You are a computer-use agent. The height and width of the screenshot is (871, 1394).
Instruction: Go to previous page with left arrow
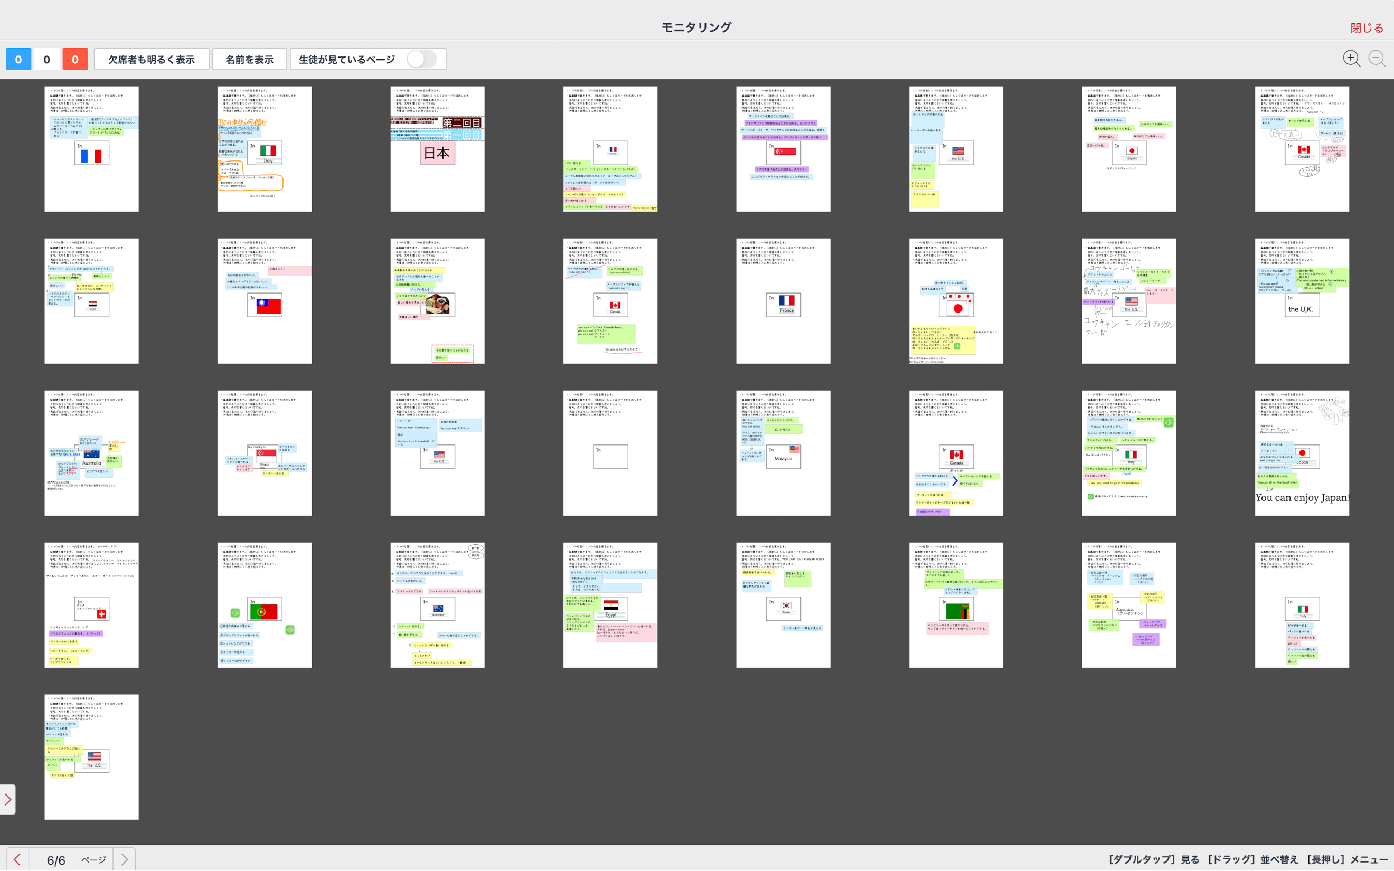(17, 859)
